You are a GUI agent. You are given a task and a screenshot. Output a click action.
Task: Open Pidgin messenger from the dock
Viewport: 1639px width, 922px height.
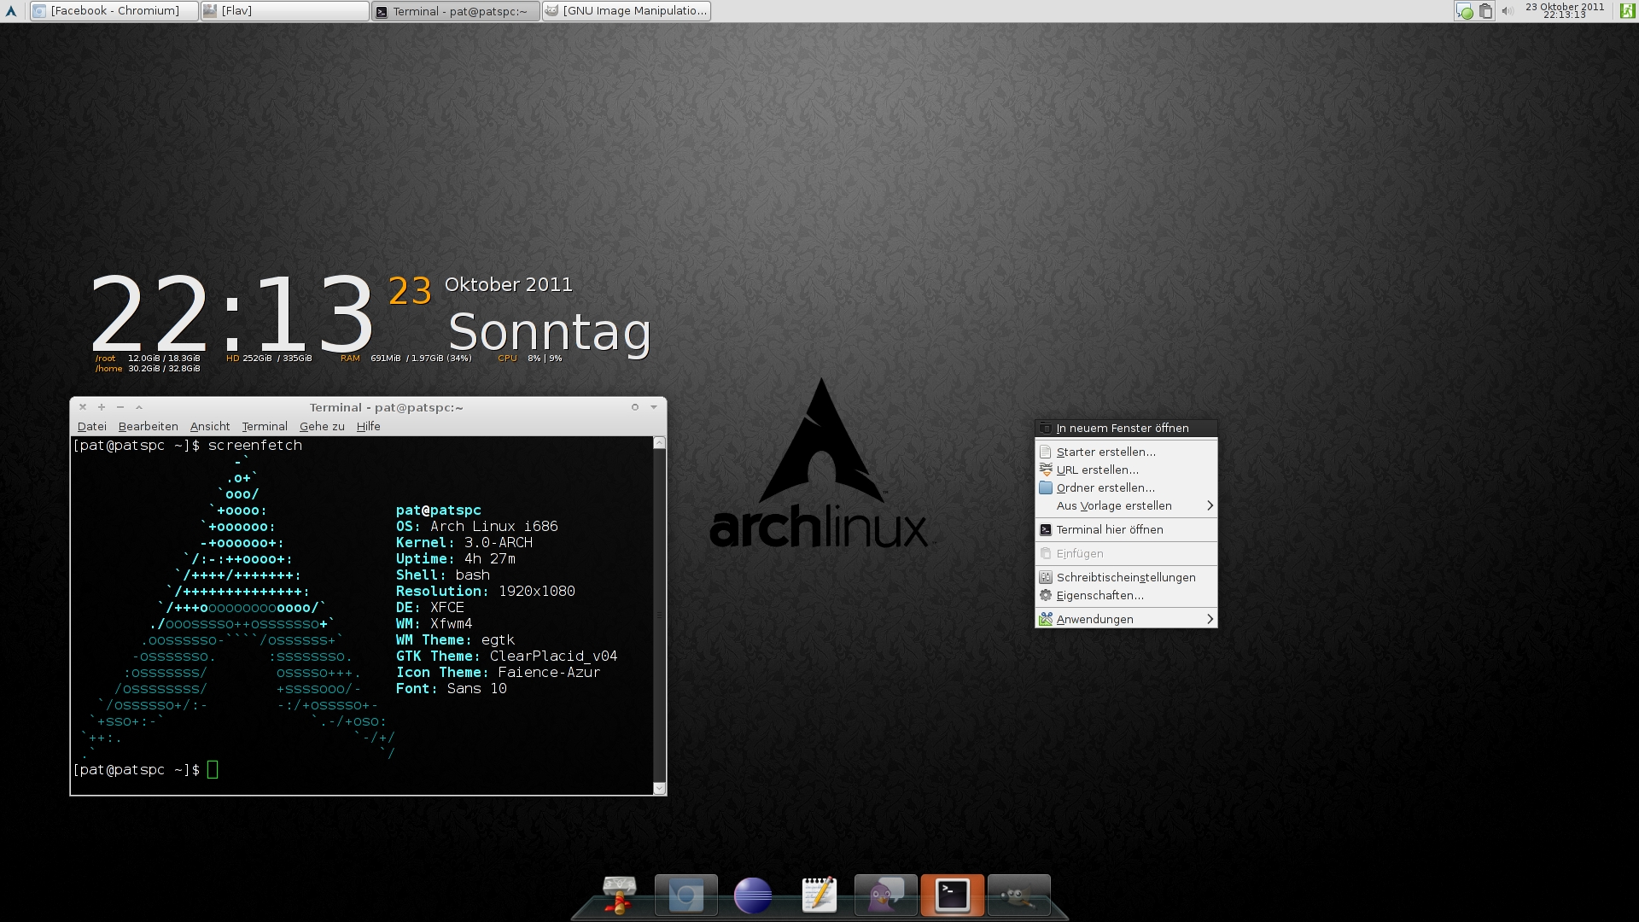[885, 896]
